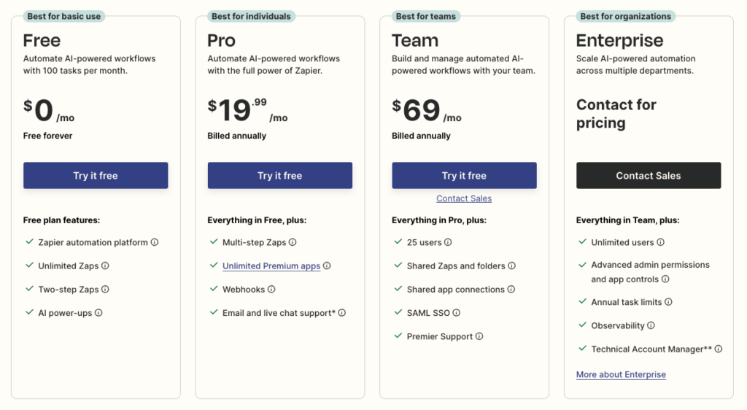Click Try it free under Free plan
The width and height of the screenshot is (747, 410).
(x=96, y=175)
